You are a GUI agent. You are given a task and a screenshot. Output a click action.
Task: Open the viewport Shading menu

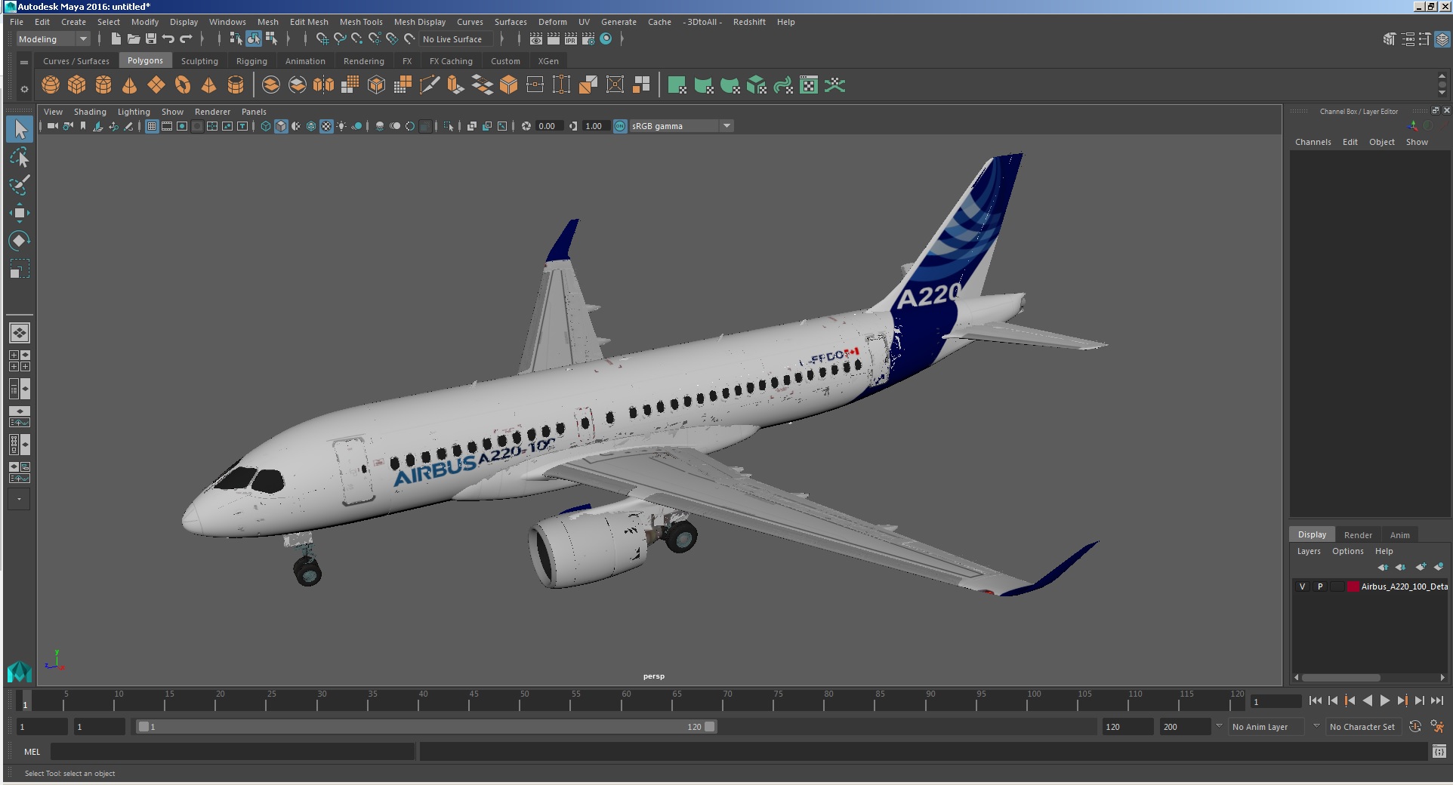point(90,112)
